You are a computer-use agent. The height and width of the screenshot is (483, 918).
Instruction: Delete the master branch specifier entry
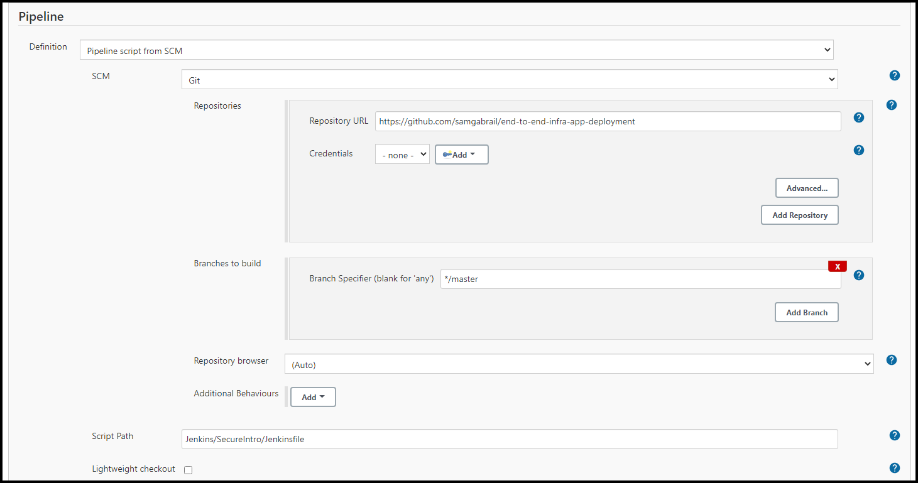(838, 266)
